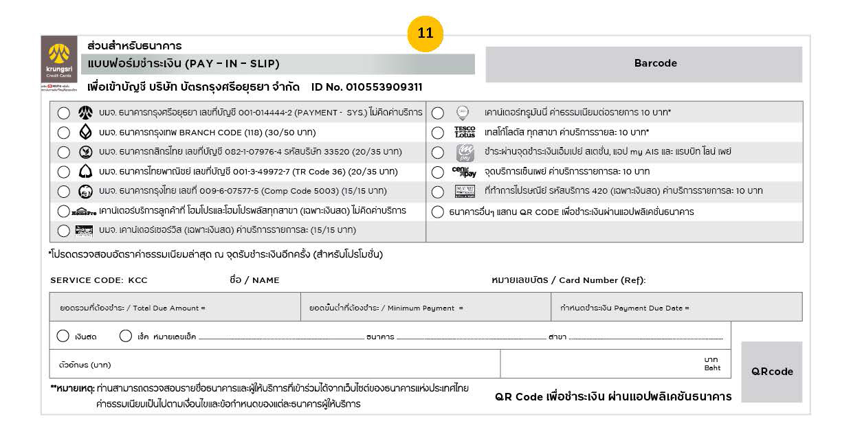Click the fee check notice (โปรดตรวจสอบ) text
Screen dimensions: 851x441
click(x=216, y=254)
